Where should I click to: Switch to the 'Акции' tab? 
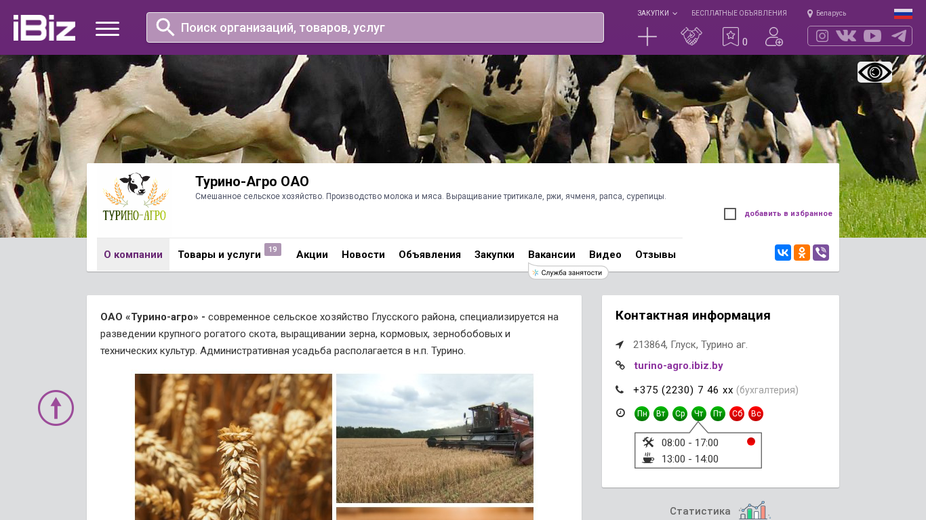[x=312, y=255]
